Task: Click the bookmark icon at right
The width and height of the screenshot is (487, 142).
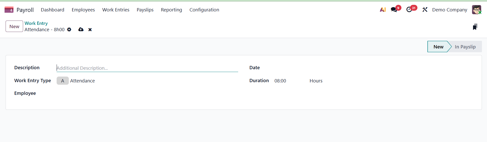Action: coord(475,27)
